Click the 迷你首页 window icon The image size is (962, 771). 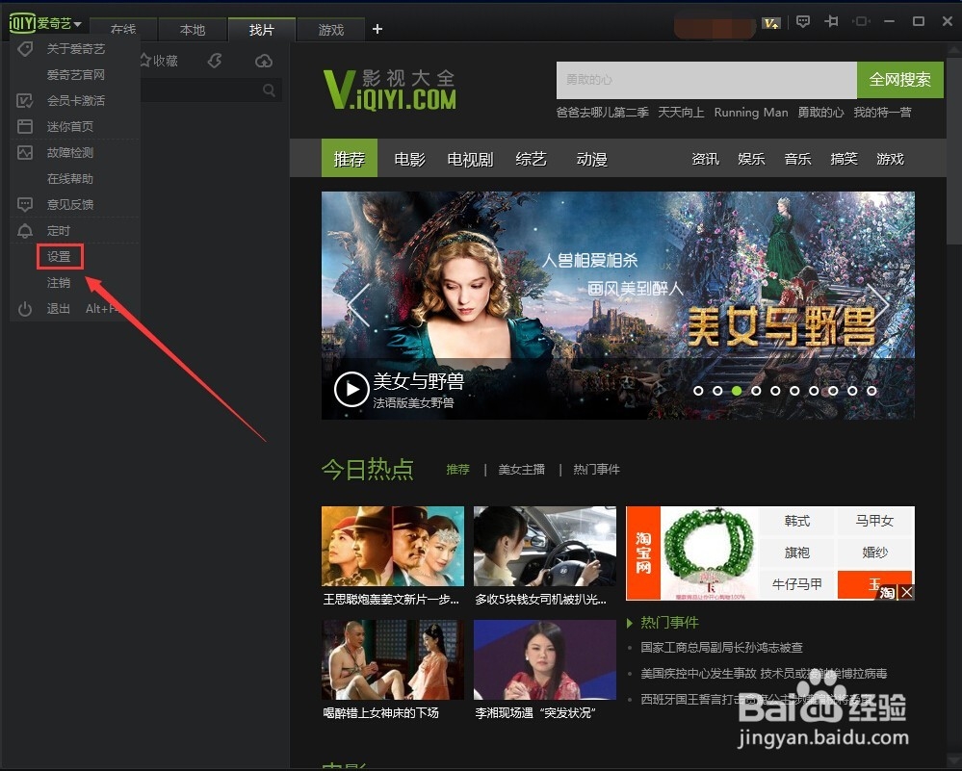(25, 126)
